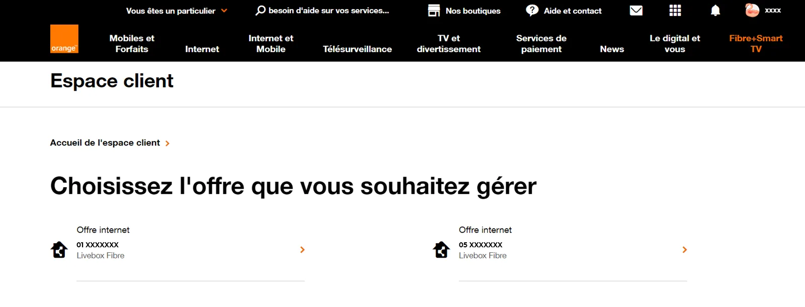Open the 05 XXXXXXX offer chevron

tap(685, 249)
